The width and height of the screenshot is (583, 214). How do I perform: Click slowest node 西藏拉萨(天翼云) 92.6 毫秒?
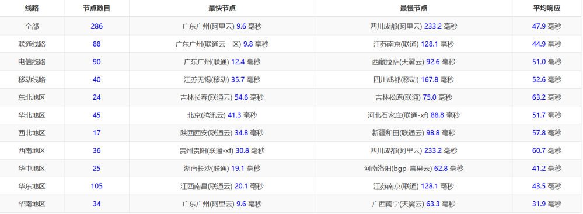[x=413, y=62]
